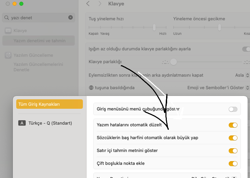250x178 pixels.
Task: Go back with the left chevron
Action: pyautogui.click(x=88, y=4)
